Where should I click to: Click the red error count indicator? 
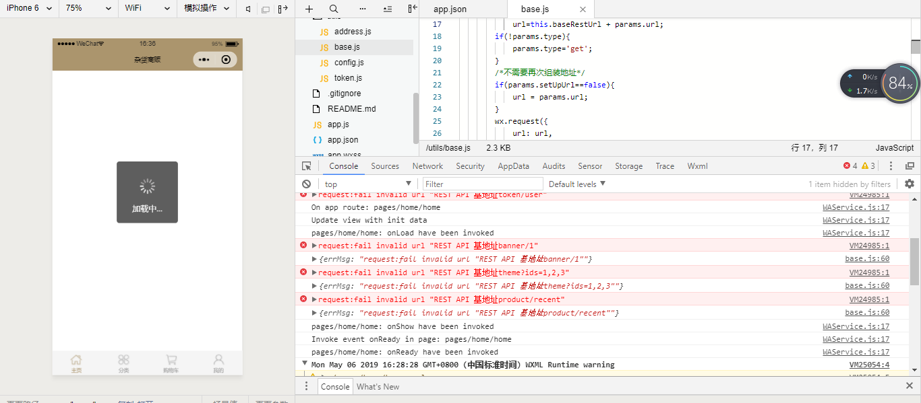click(x=850, y=166)
